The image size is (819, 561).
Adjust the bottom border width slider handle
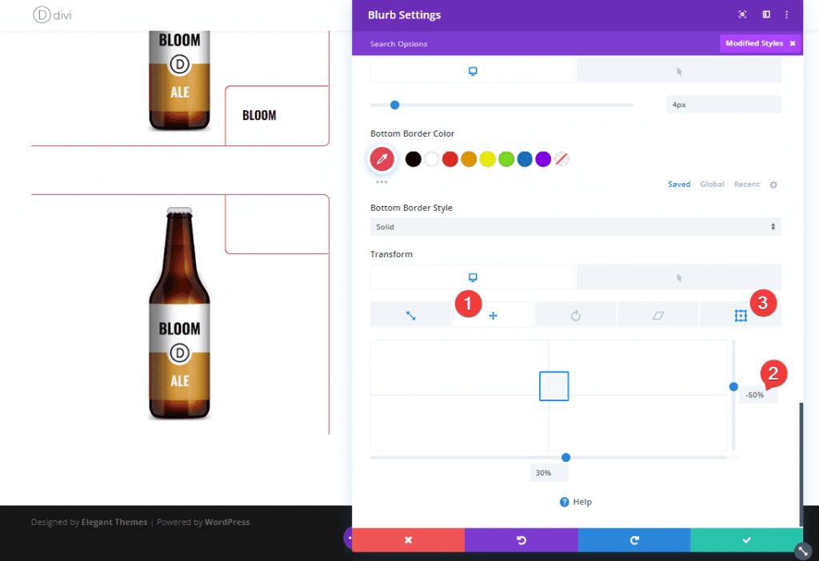coord(395,105)
